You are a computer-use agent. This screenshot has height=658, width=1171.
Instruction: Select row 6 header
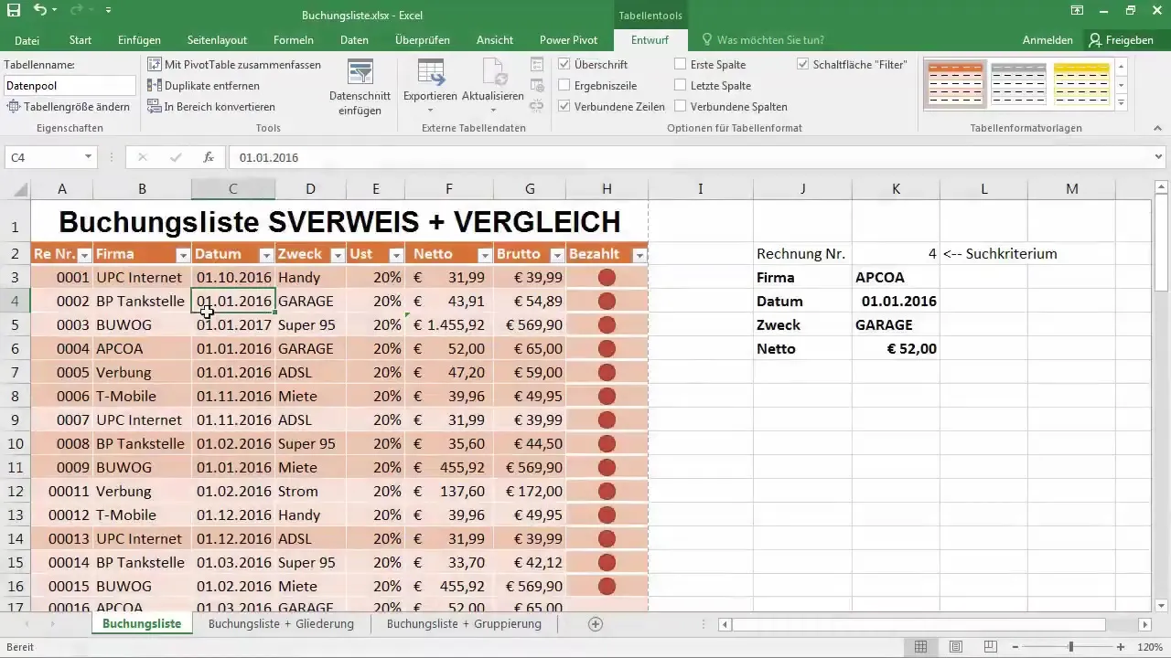[x=15, y=348]
